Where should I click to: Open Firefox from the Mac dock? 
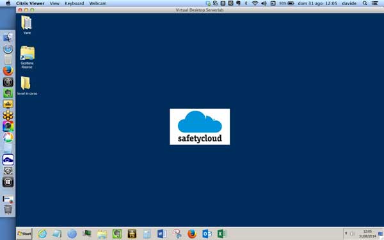[x=8, y=70]
